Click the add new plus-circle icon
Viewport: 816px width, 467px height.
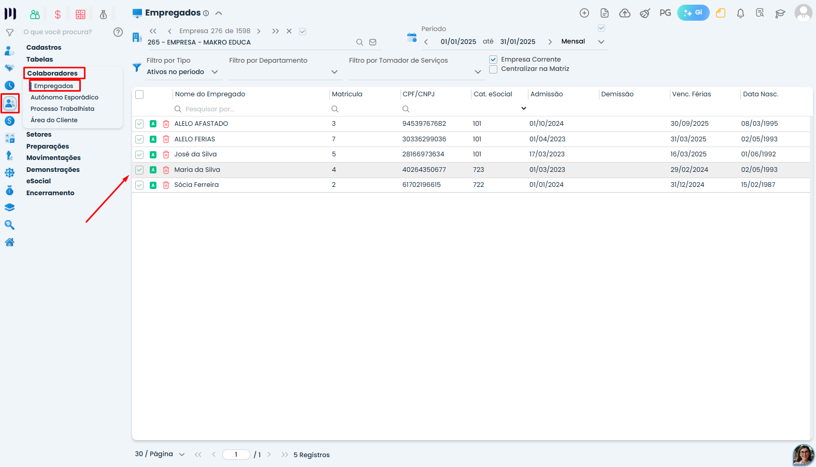click(584, 13)
